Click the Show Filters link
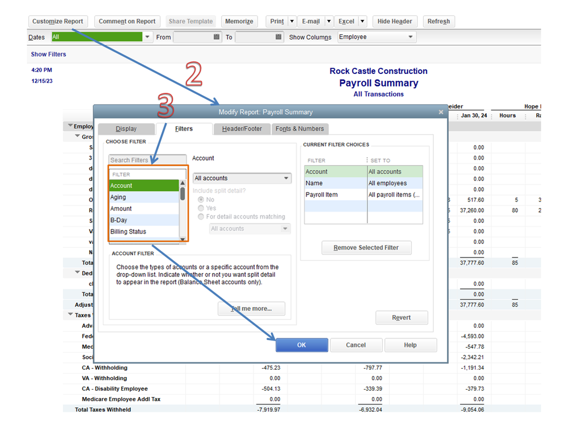This screenshot has width=568, height=426. pyautogui.click(x=48, y=55)
